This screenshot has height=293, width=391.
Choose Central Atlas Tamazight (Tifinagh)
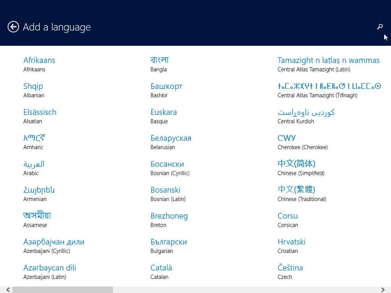[x=329, y=90]
